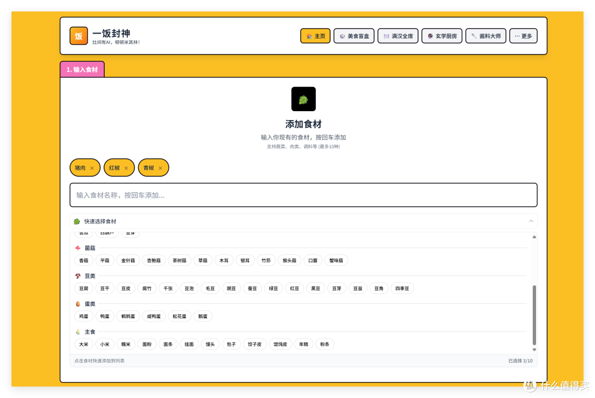The width and height of the screenshot is (595, 398).
Task: Add 绿豆 ingredient chip
Action: point(273,288)
